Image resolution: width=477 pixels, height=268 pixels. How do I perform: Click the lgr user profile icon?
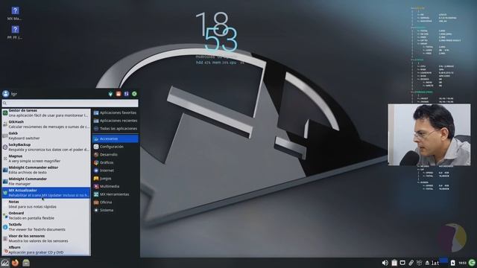(x=5, y=94)
